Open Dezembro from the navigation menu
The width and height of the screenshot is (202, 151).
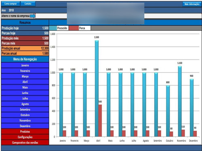click(25, 126)
